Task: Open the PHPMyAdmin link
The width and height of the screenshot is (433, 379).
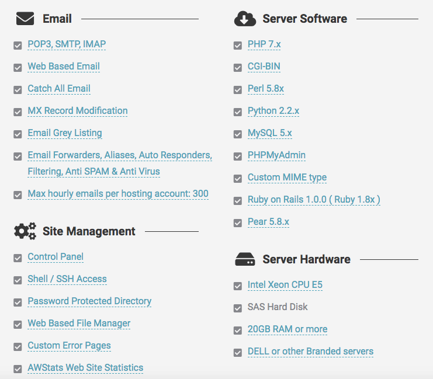Action: [x=277, y=155]
